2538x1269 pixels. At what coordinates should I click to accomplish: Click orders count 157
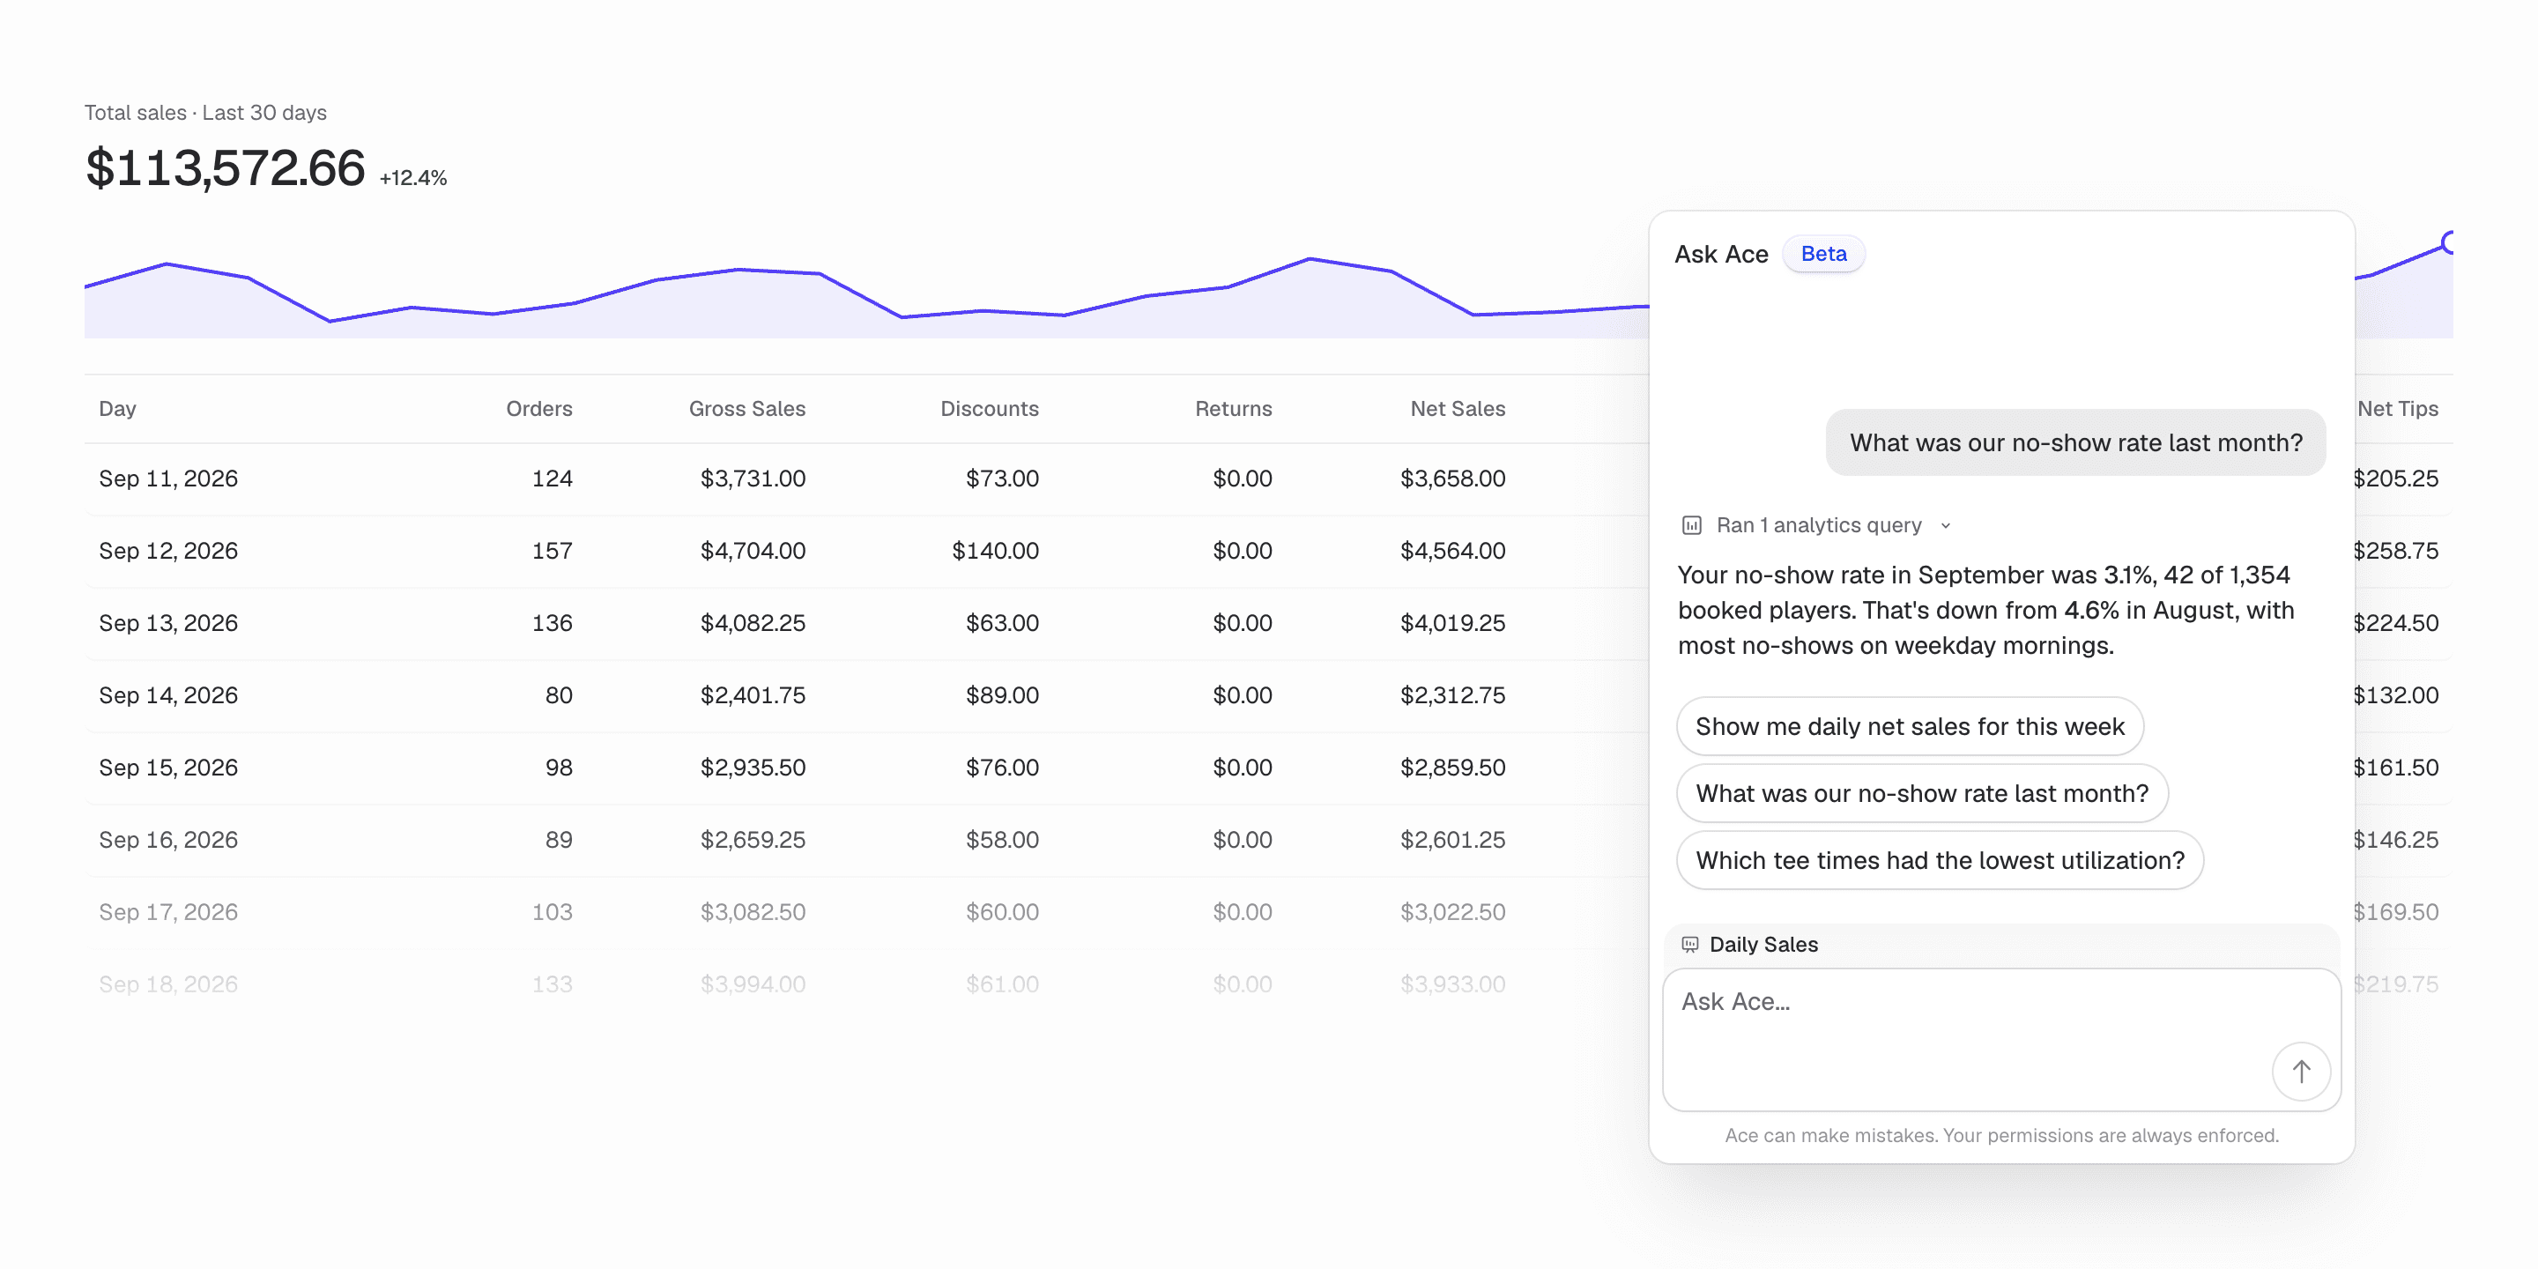pyautogui.click(x=552, y=551)
